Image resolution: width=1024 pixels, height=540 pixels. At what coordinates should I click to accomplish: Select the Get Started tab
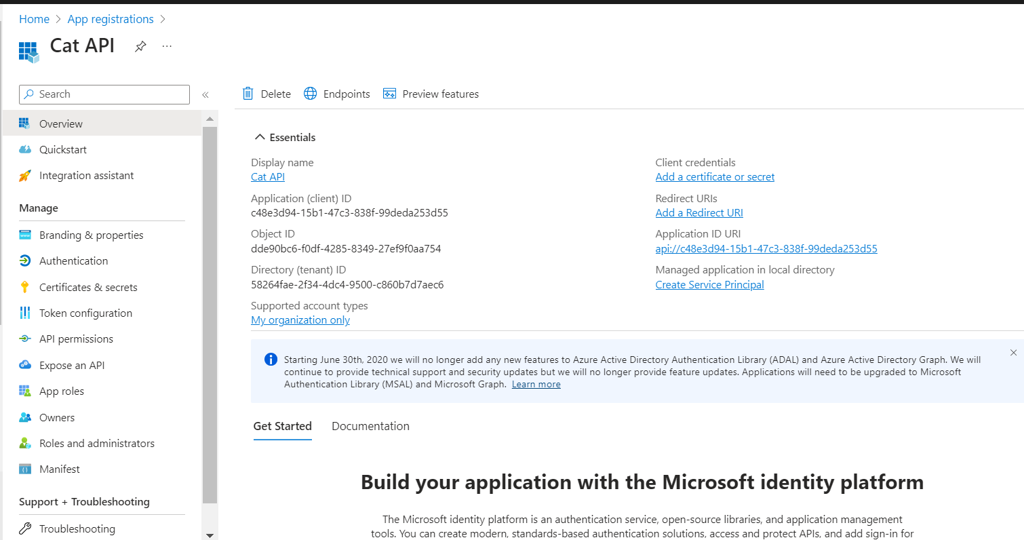282,426
